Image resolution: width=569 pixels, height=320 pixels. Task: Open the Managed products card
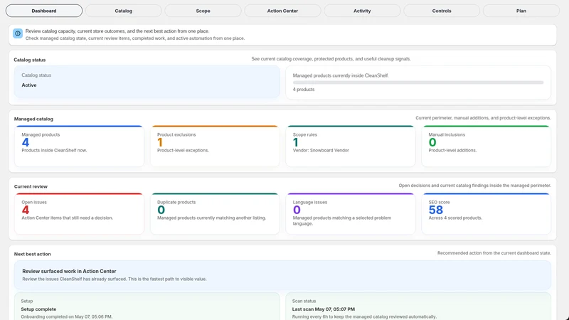pyautogui.click(x=79, y=146)
